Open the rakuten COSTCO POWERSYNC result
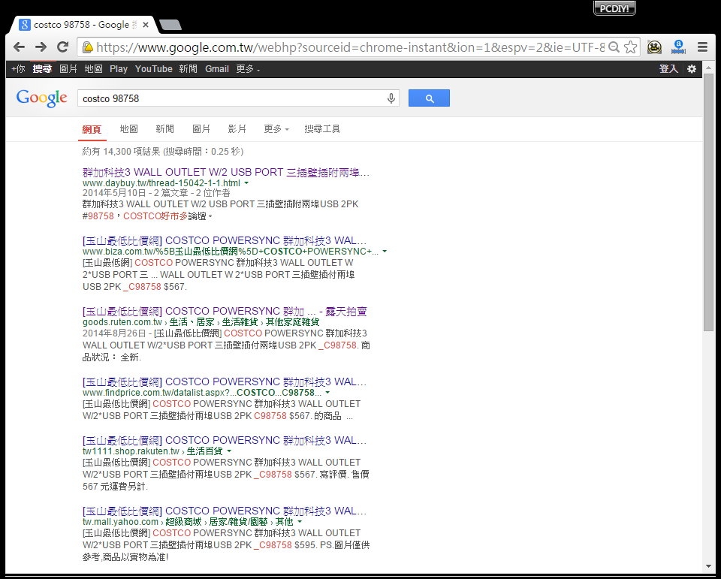721x579 pixels. coord(225,440)
